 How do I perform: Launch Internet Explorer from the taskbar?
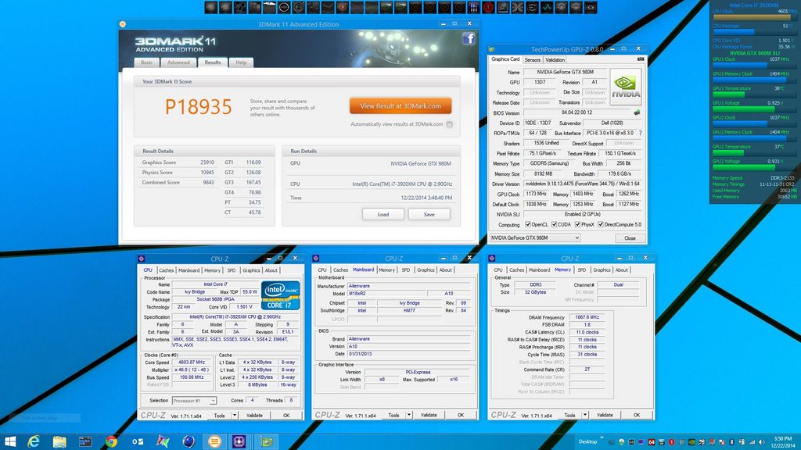click(34, 441)
